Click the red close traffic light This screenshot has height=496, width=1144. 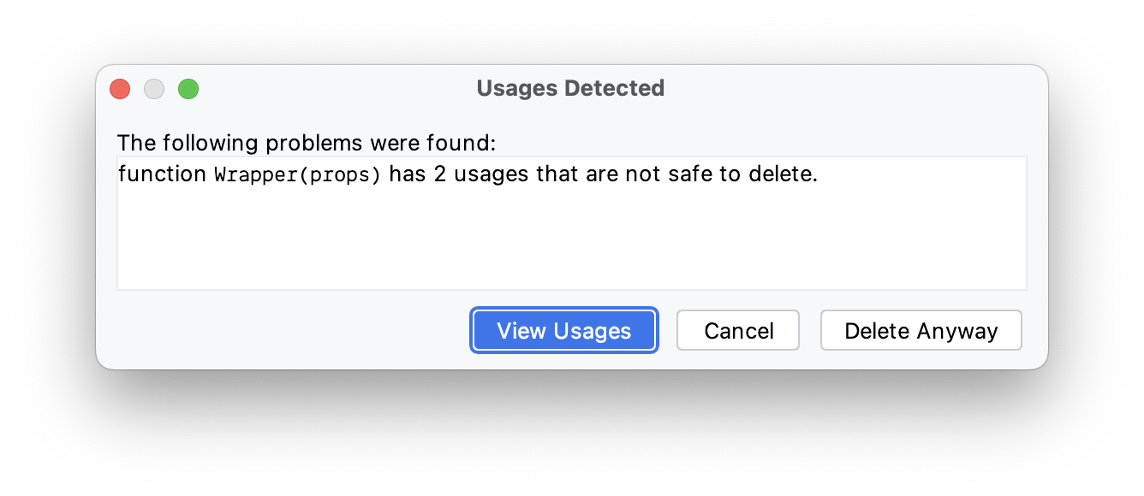click(119, 88)
